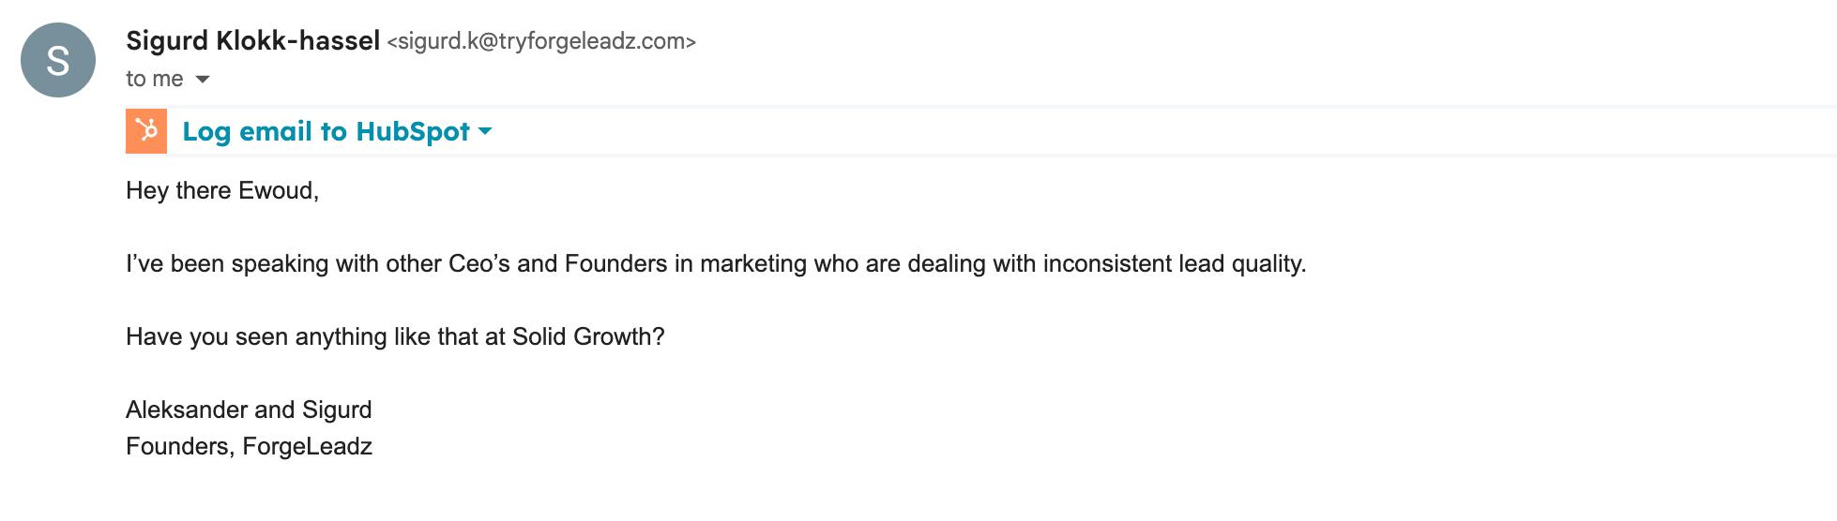Click the question "Have you seen anything"
The image size is (1837, 521).
coord(395,336)
